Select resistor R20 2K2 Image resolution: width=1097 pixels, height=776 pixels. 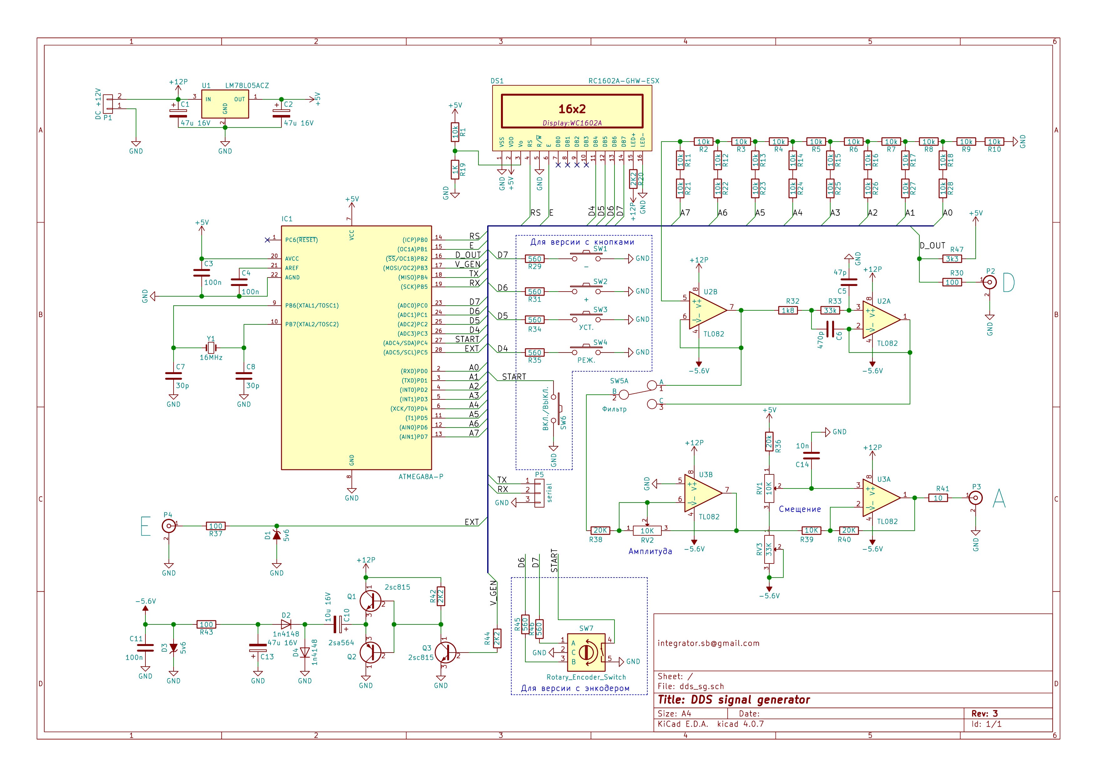pyautogui.click(x=633, y=179)
